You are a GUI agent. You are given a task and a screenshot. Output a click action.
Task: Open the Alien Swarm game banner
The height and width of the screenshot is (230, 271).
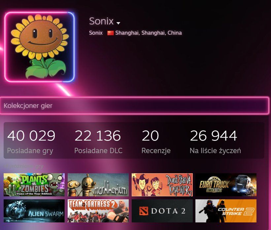point(34,211)
